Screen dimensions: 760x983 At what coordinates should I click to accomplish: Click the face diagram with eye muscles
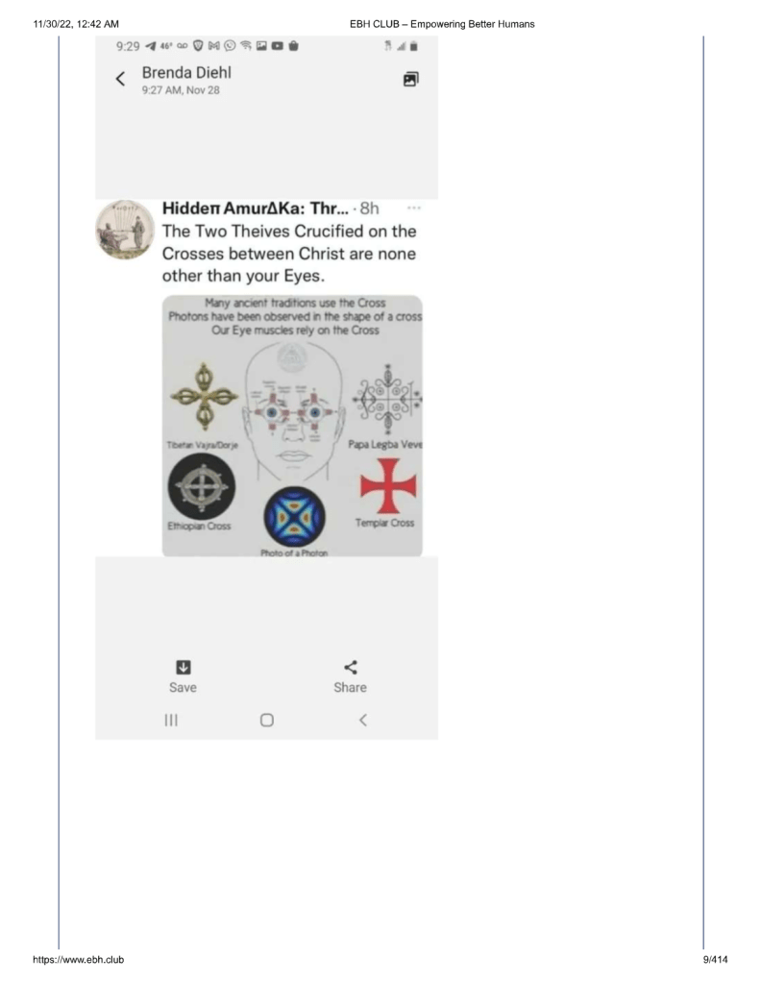click(x=293, y=412)
